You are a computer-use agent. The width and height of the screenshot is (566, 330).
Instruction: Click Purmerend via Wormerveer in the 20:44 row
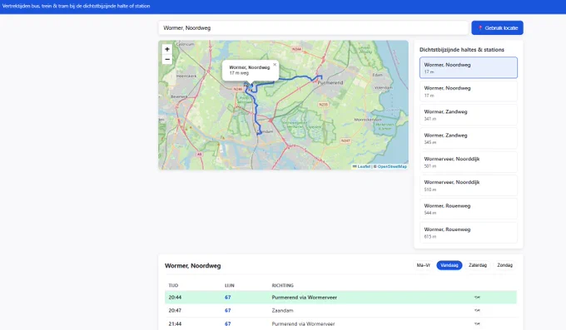coord(304,298)
